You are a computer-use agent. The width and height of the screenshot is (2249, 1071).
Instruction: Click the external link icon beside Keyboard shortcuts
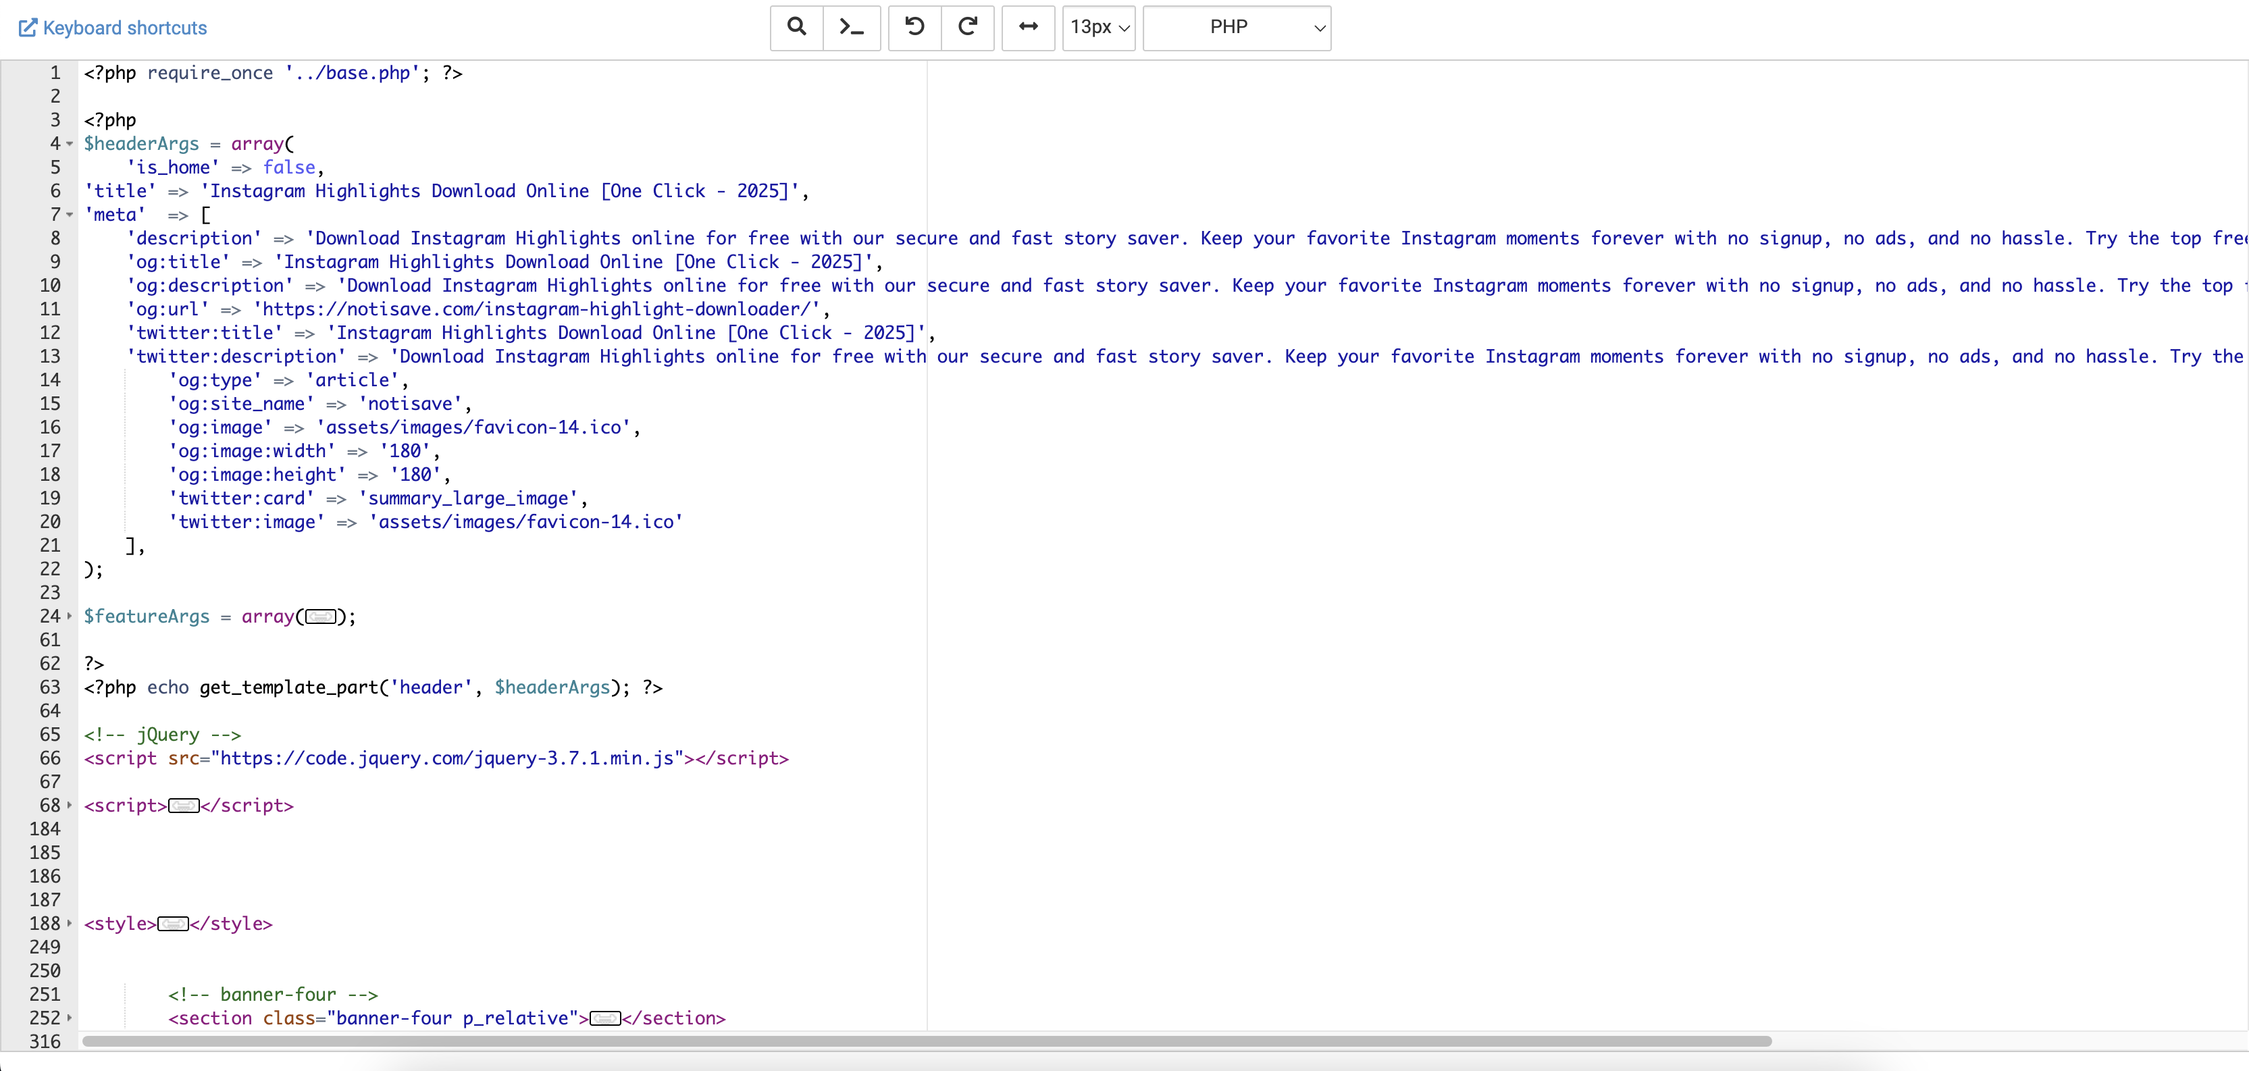tap(28, 28)
